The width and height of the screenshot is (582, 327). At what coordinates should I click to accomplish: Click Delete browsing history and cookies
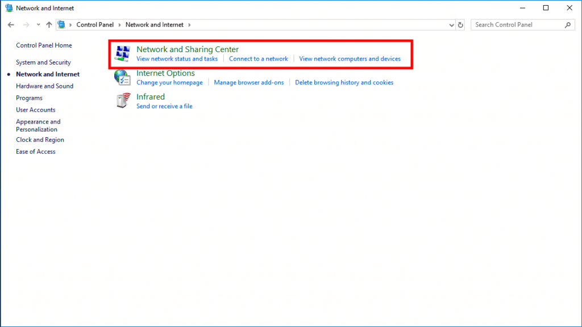[x=344, y=82]
